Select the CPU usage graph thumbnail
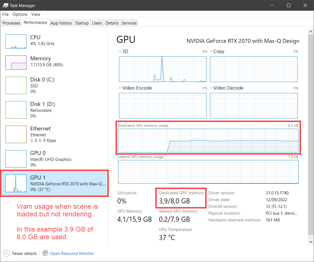 tap(16, 41)
